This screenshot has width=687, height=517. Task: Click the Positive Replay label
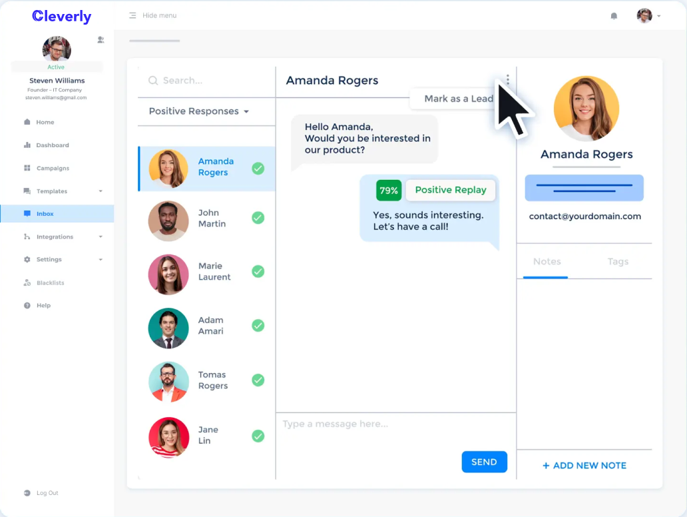tap(451, 190)
